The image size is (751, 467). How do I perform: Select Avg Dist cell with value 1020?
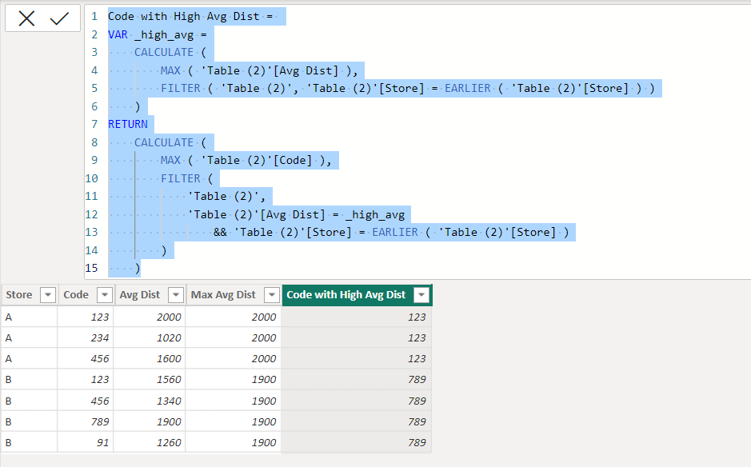150,337
